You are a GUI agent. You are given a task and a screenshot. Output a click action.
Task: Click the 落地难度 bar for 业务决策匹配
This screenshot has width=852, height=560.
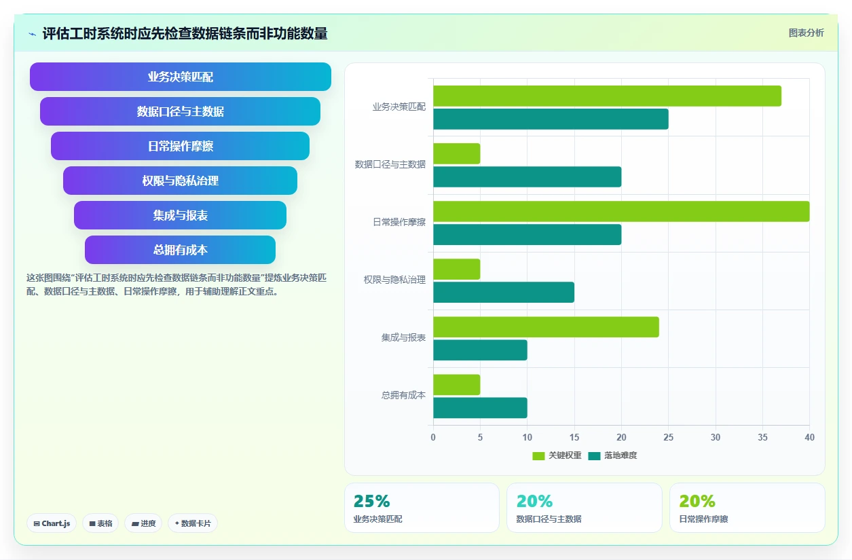[551, 119]
